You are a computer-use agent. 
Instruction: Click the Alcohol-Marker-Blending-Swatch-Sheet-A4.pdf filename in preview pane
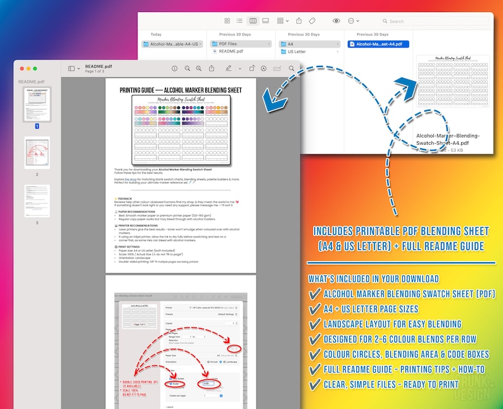(x=448, y=139)
